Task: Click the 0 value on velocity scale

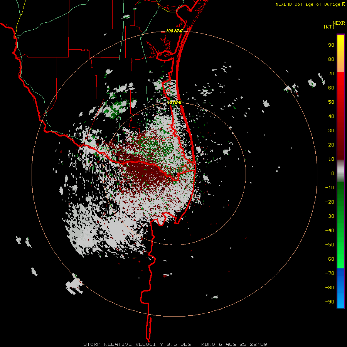Action: pos(333,173)
